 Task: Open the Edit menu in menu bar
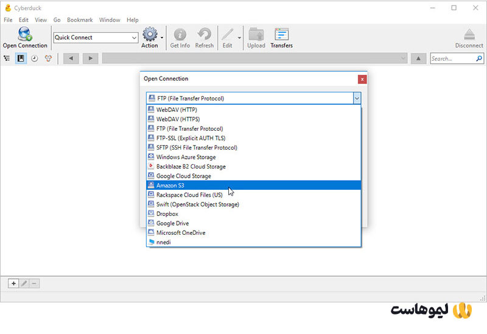point(24,20)
